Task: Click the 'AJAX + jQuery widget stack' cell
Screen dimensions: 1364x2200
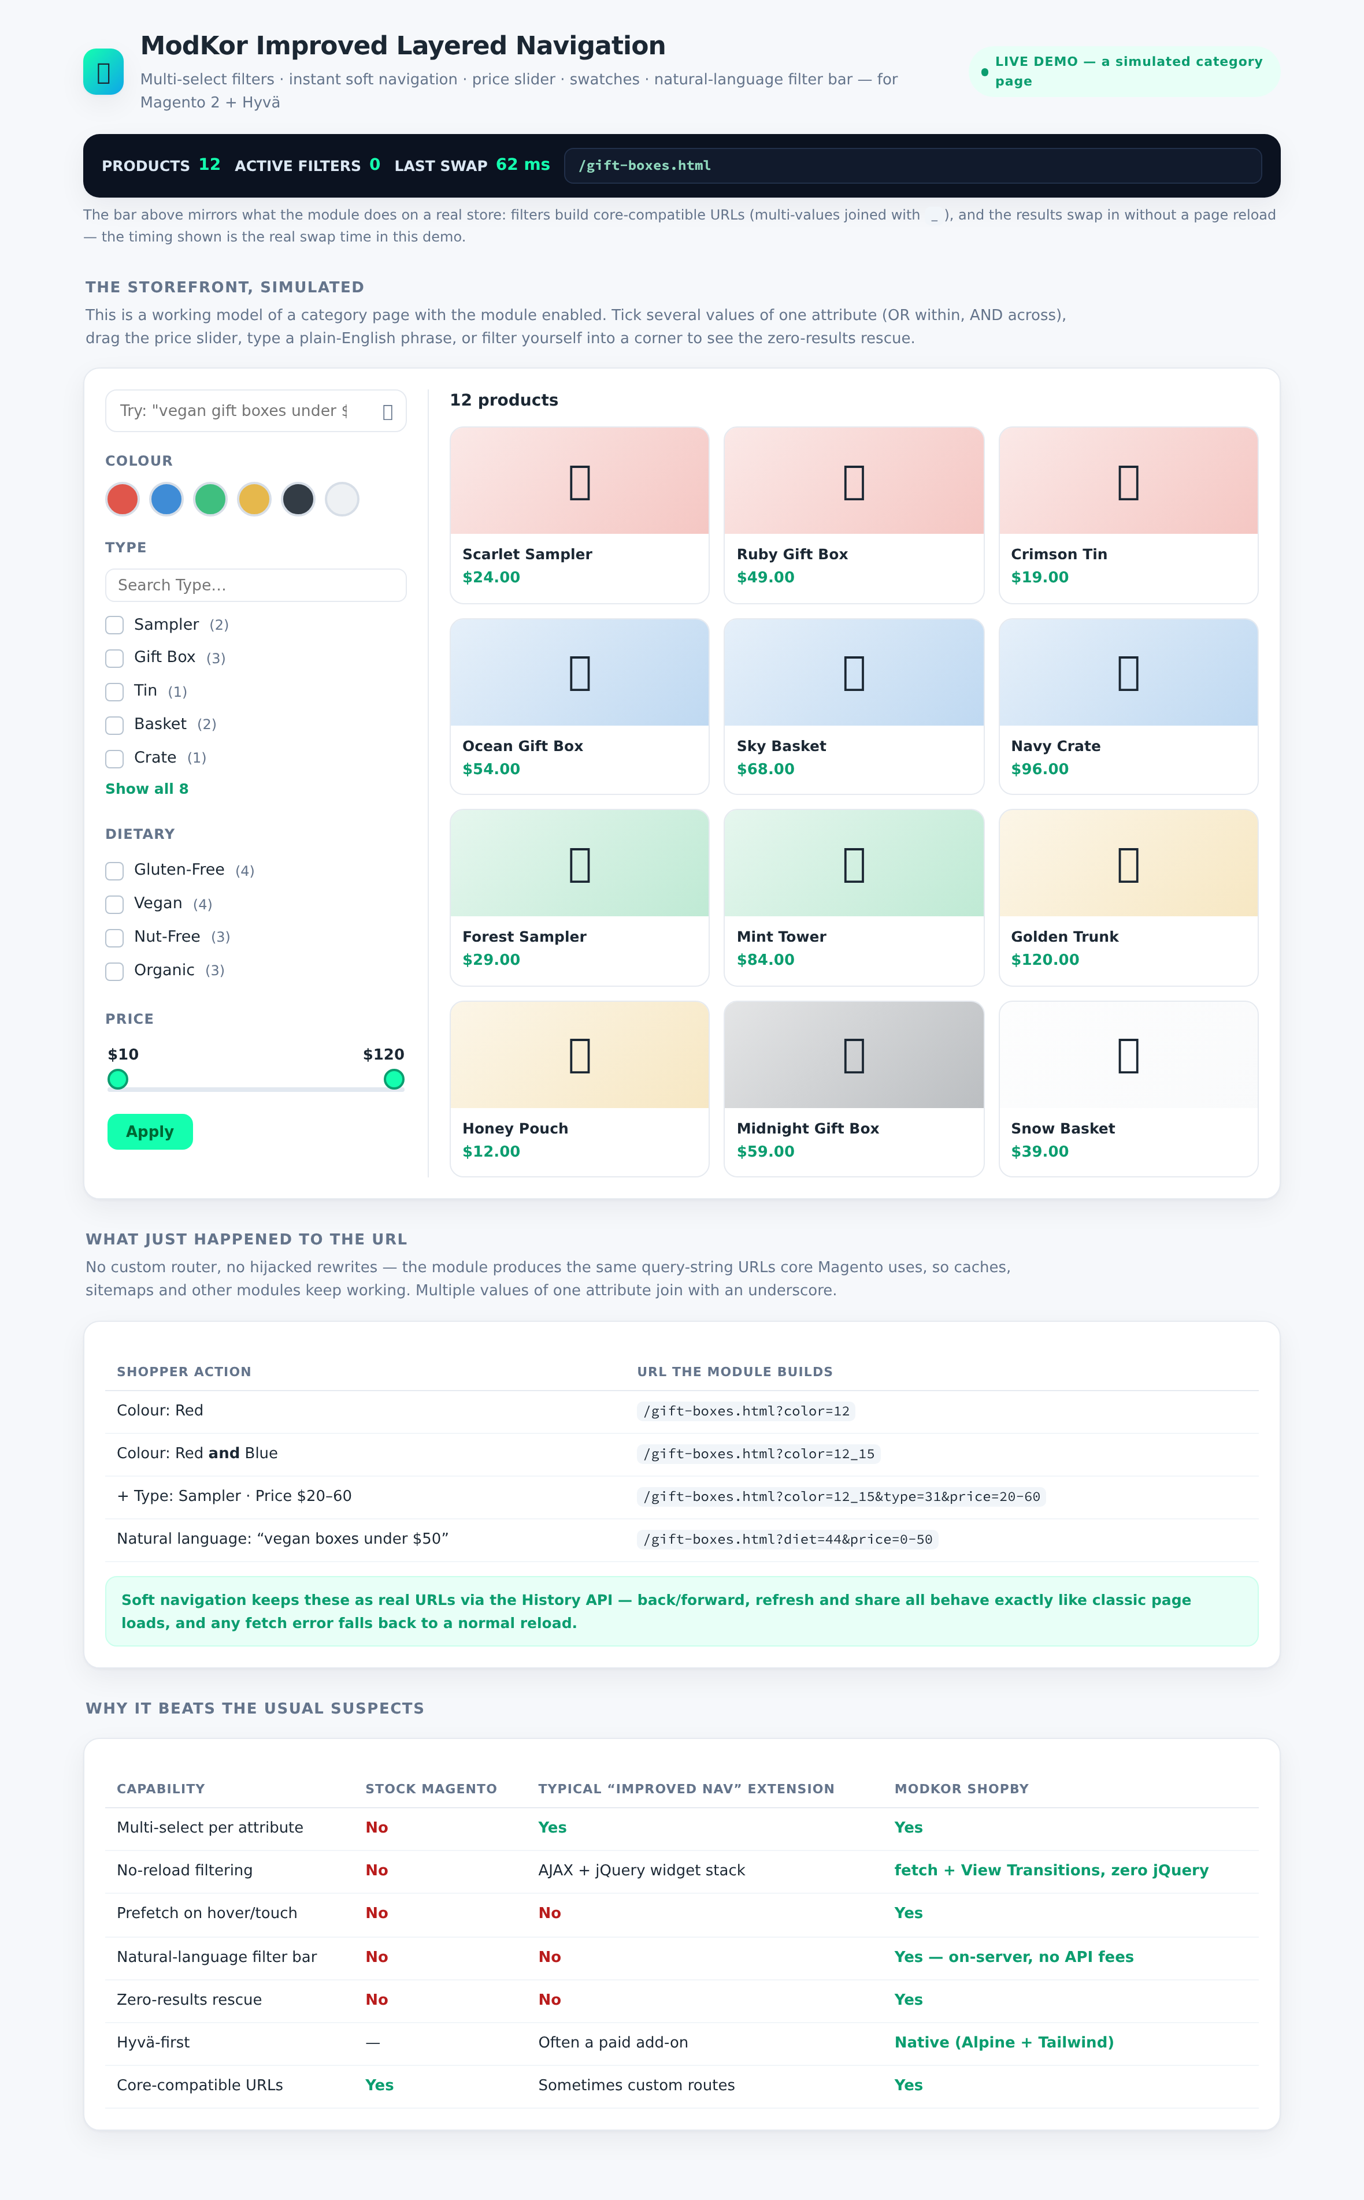Action: (x=642, y=1871)
